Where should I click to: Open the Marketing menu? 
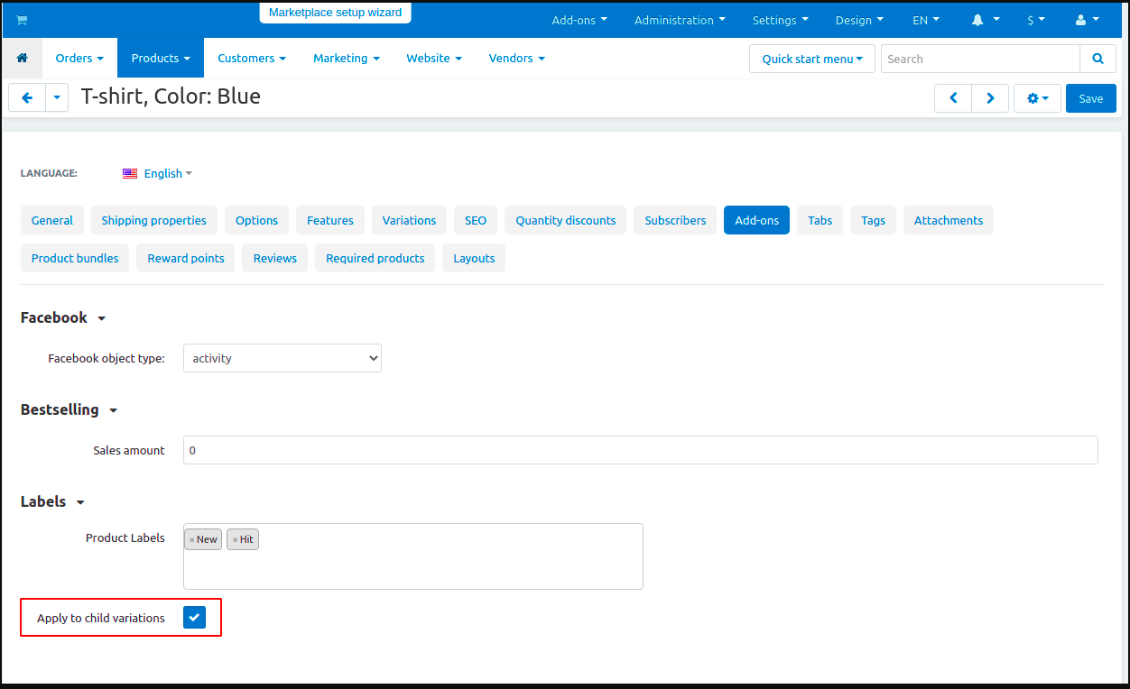(x=347, y=58)
